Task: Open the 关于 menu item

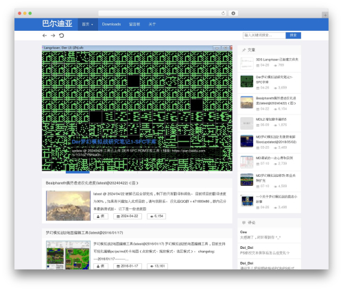Action: 152,24
